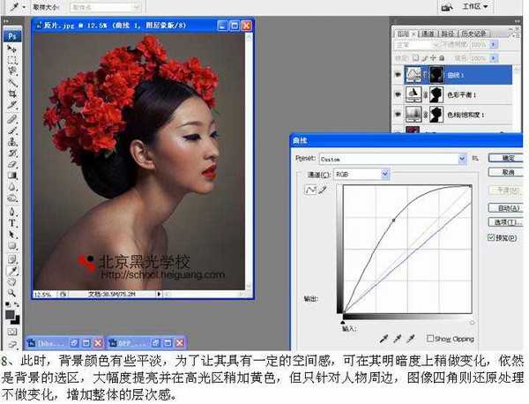Click the Crop tool in the toolbox
The image size is (529, 404).
coord(12,93)
